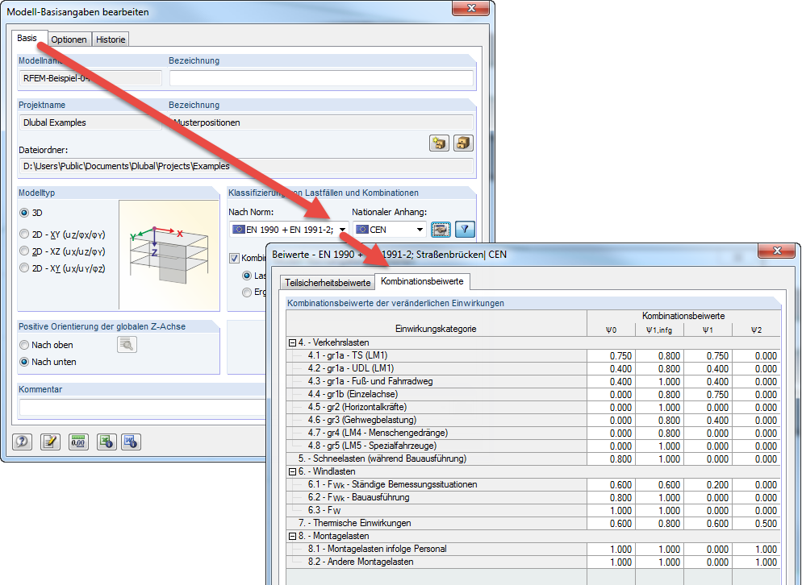Choose 'Nach oben' Z-axis orientation
The image size is (802, 585).
24,345
